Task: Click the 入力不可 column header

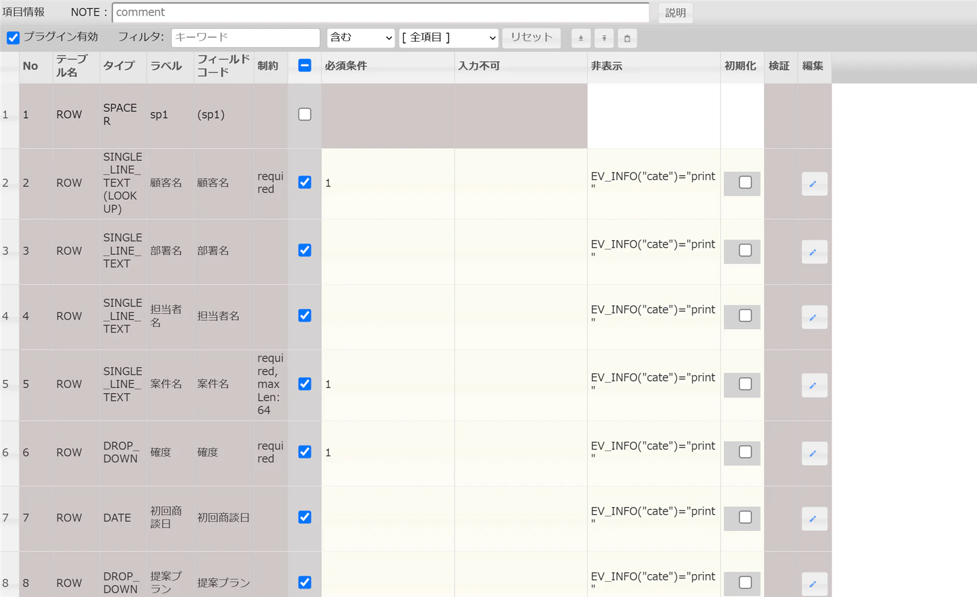Action: click(x=521, y=66)
